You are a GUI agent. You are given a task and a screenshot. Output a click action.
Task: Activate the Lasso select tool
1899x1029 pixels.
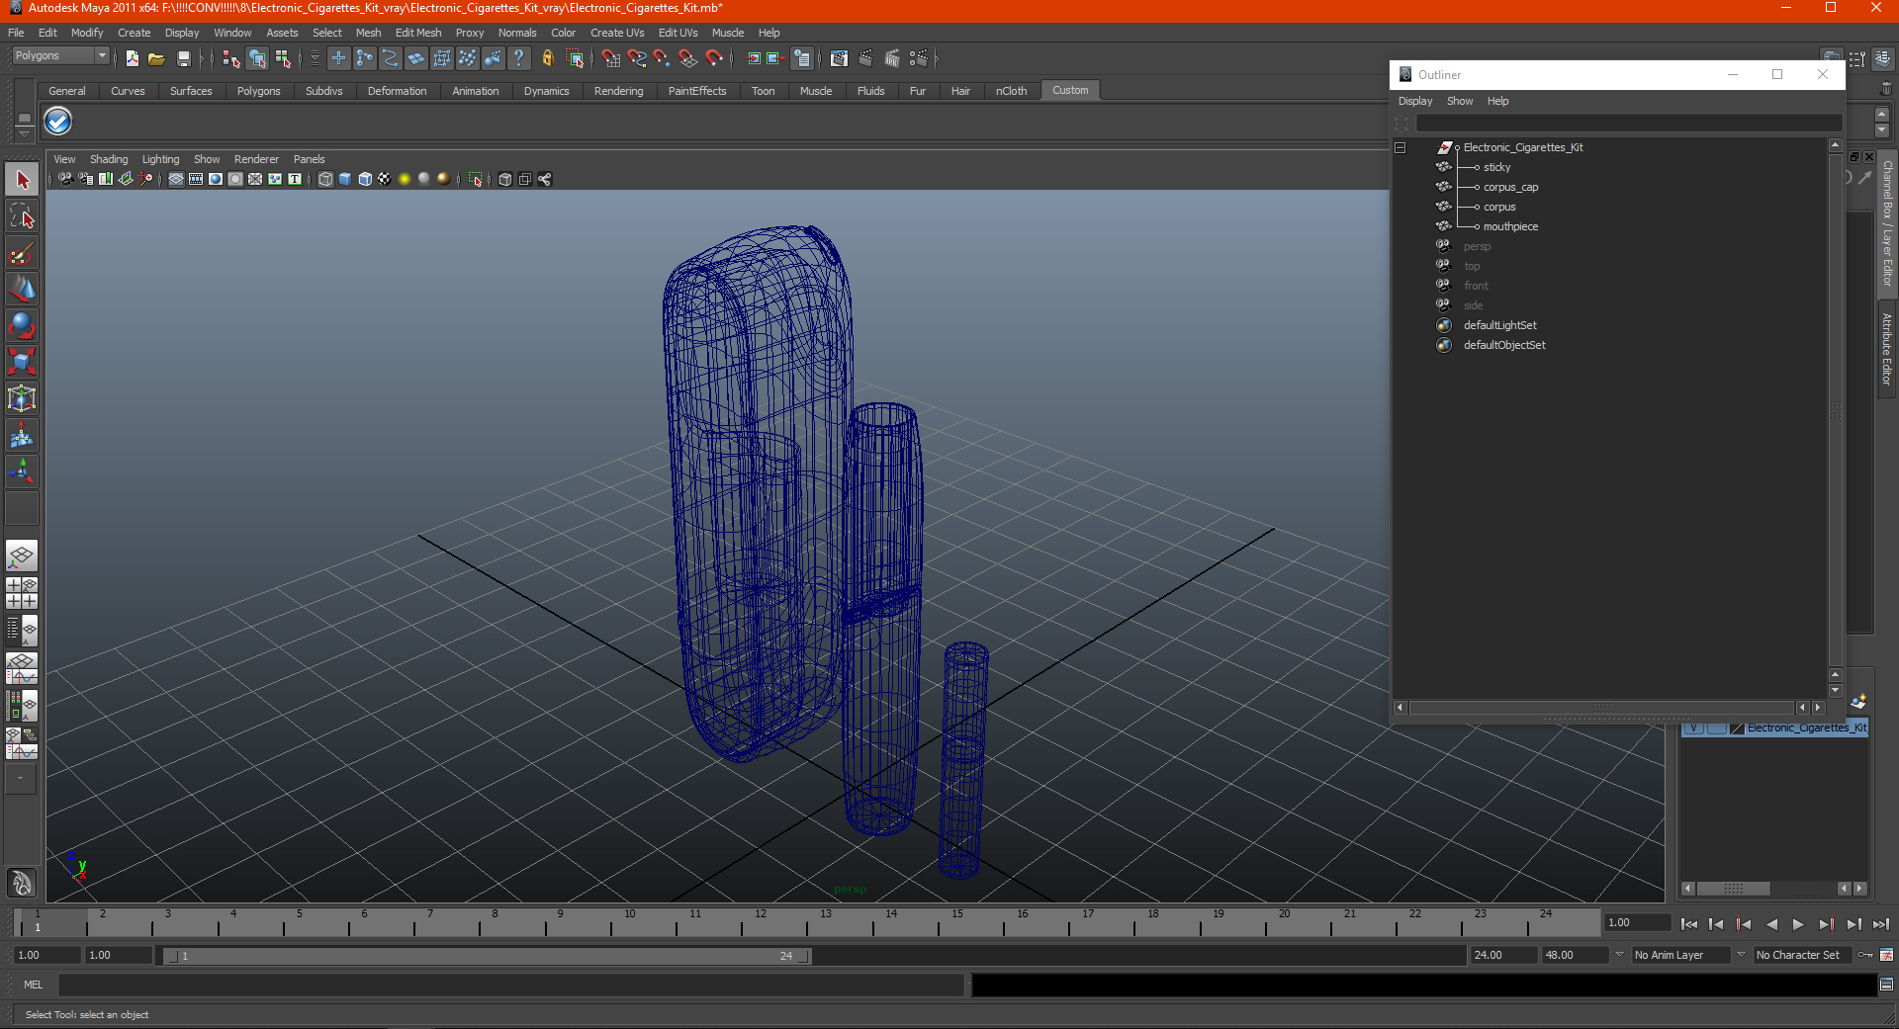(x=22, y=216)
